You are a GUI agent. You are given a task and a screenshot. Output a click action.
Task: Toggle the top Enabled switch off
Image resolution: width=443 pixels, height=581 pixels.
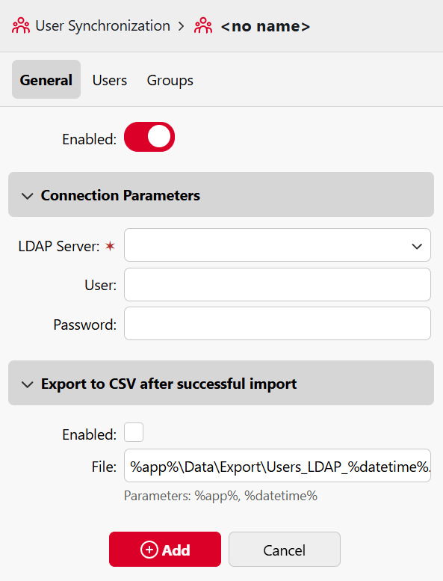149,137
